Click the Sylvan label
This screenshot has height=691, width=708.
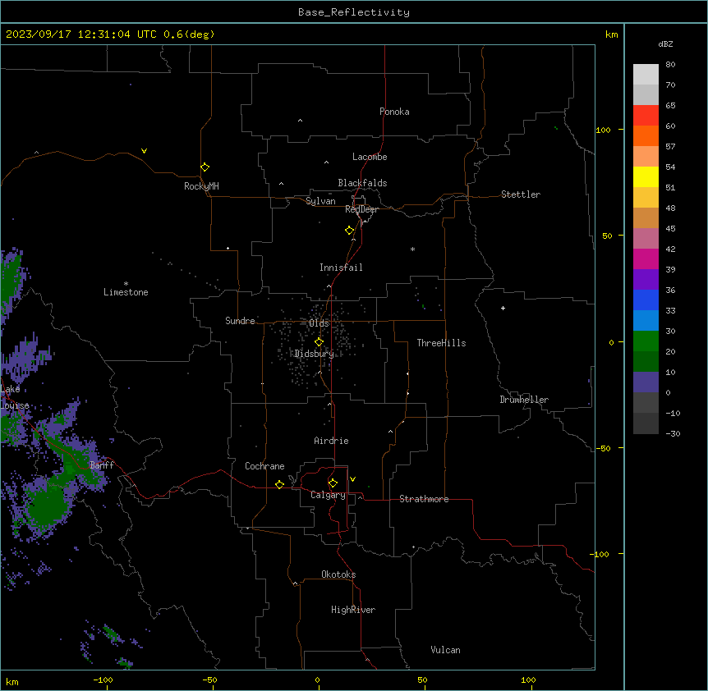320,201
